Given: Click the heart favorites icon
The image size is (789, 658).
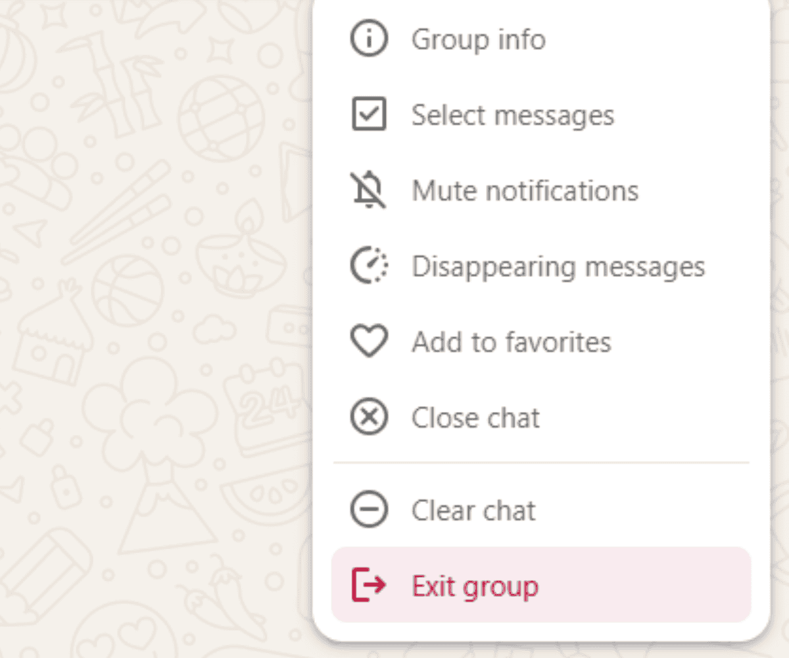Looking at the screenshot, I should coord(369,342).
